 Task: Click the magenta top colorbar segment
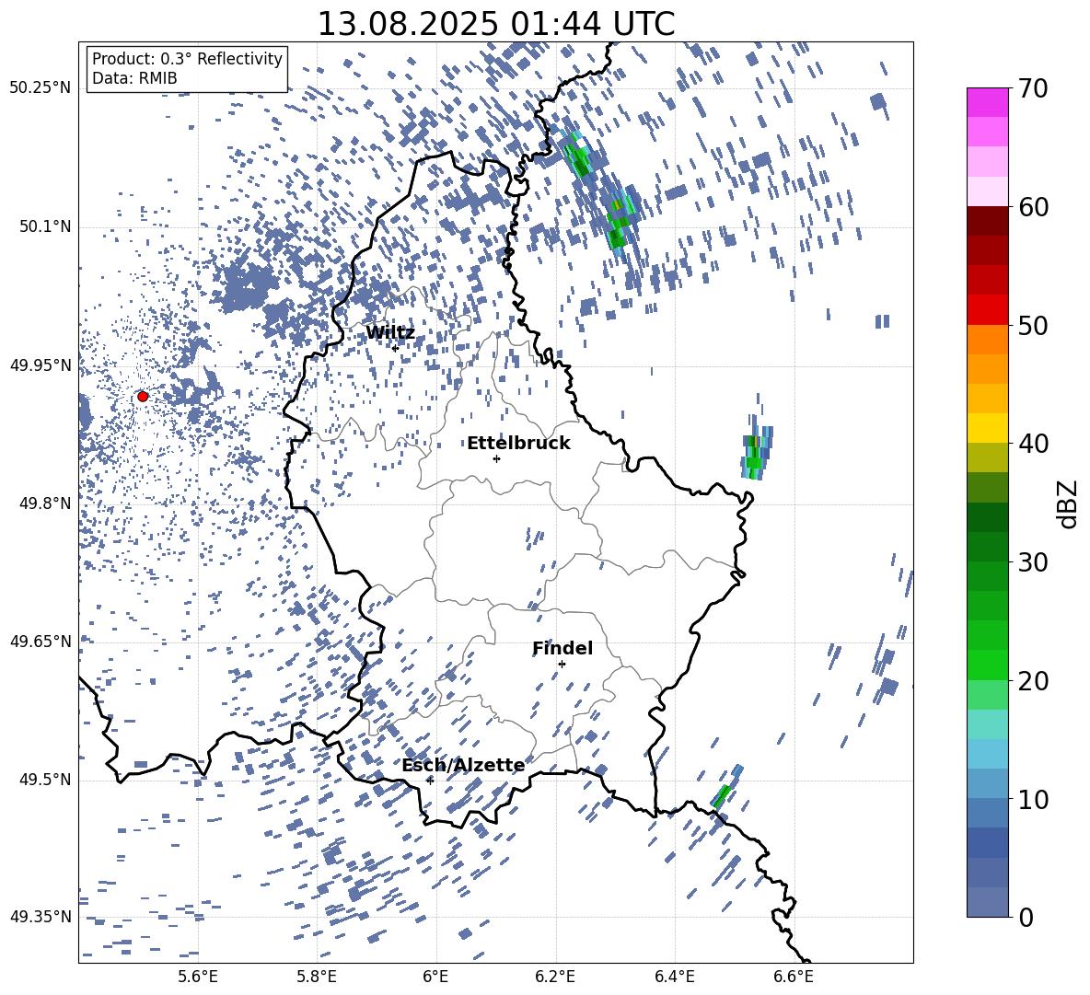pyautogui.click(x=987, y=103)
